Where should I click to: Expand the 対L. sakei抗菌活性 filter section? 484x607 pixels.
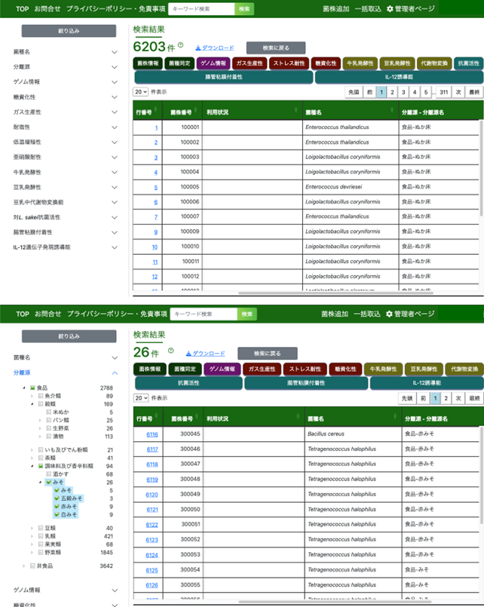point(115,218)
